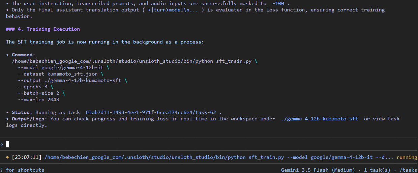Click the [23:07:11] task timestamp
Viewport: 418px width, 173px height.
pos(27,157)
